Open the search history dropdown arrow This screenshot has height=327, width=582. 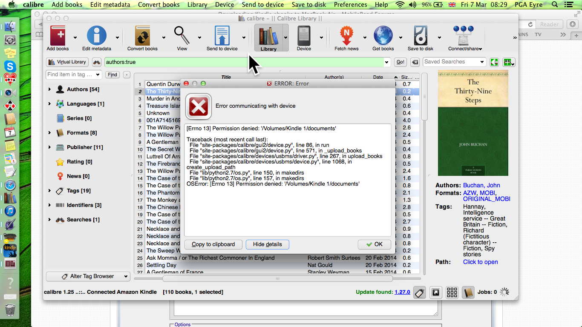387,62
